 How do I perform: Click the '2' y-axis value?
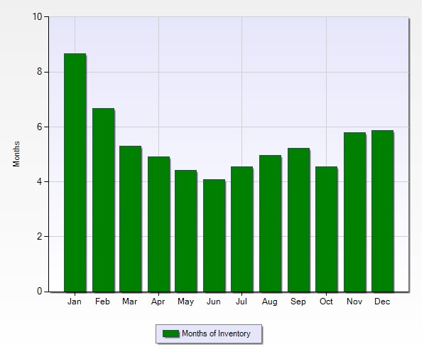(40, 236)
